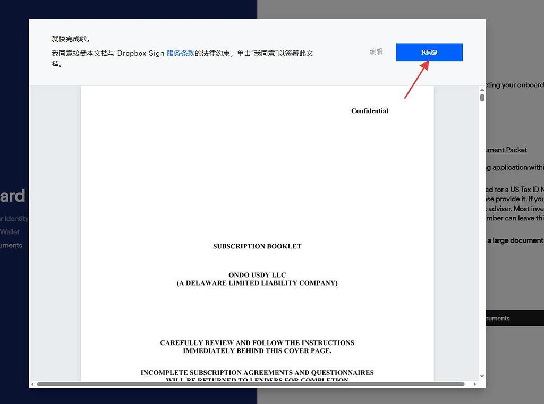Click the INCOMPLETE SUBSCRIPTION AGREEMENTS paragraph
Image resolution: width=544 pixels, height=404 pixels.
coord(257,373)
